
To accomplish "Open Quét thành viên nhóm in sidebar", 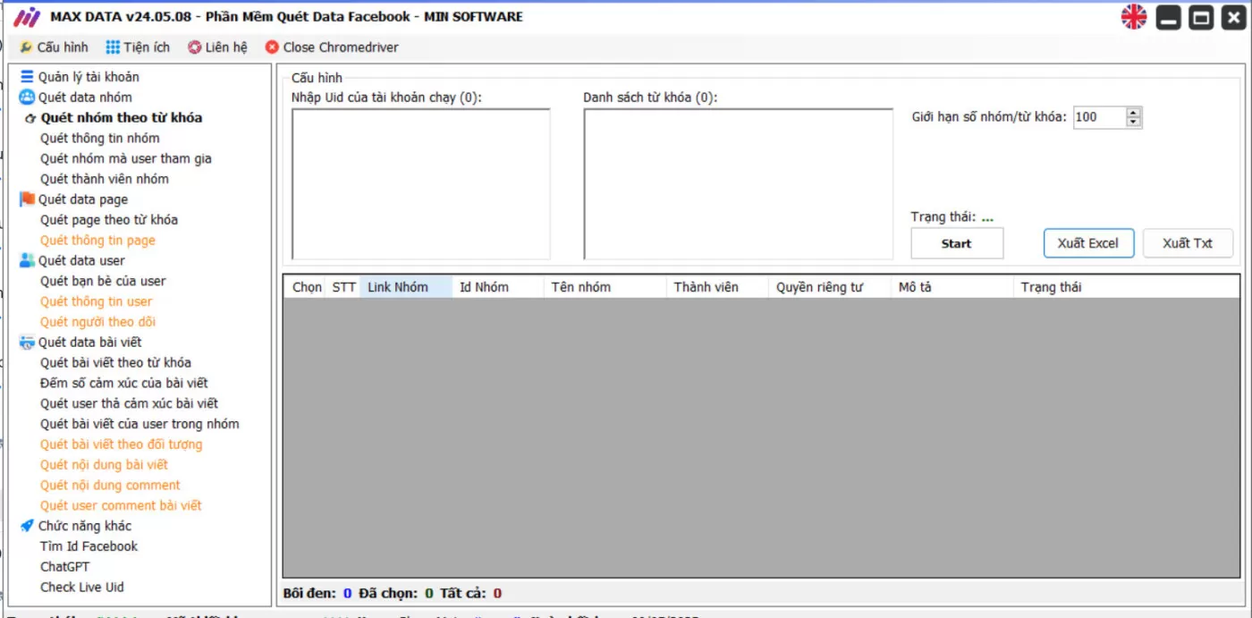I will [104, 179].
